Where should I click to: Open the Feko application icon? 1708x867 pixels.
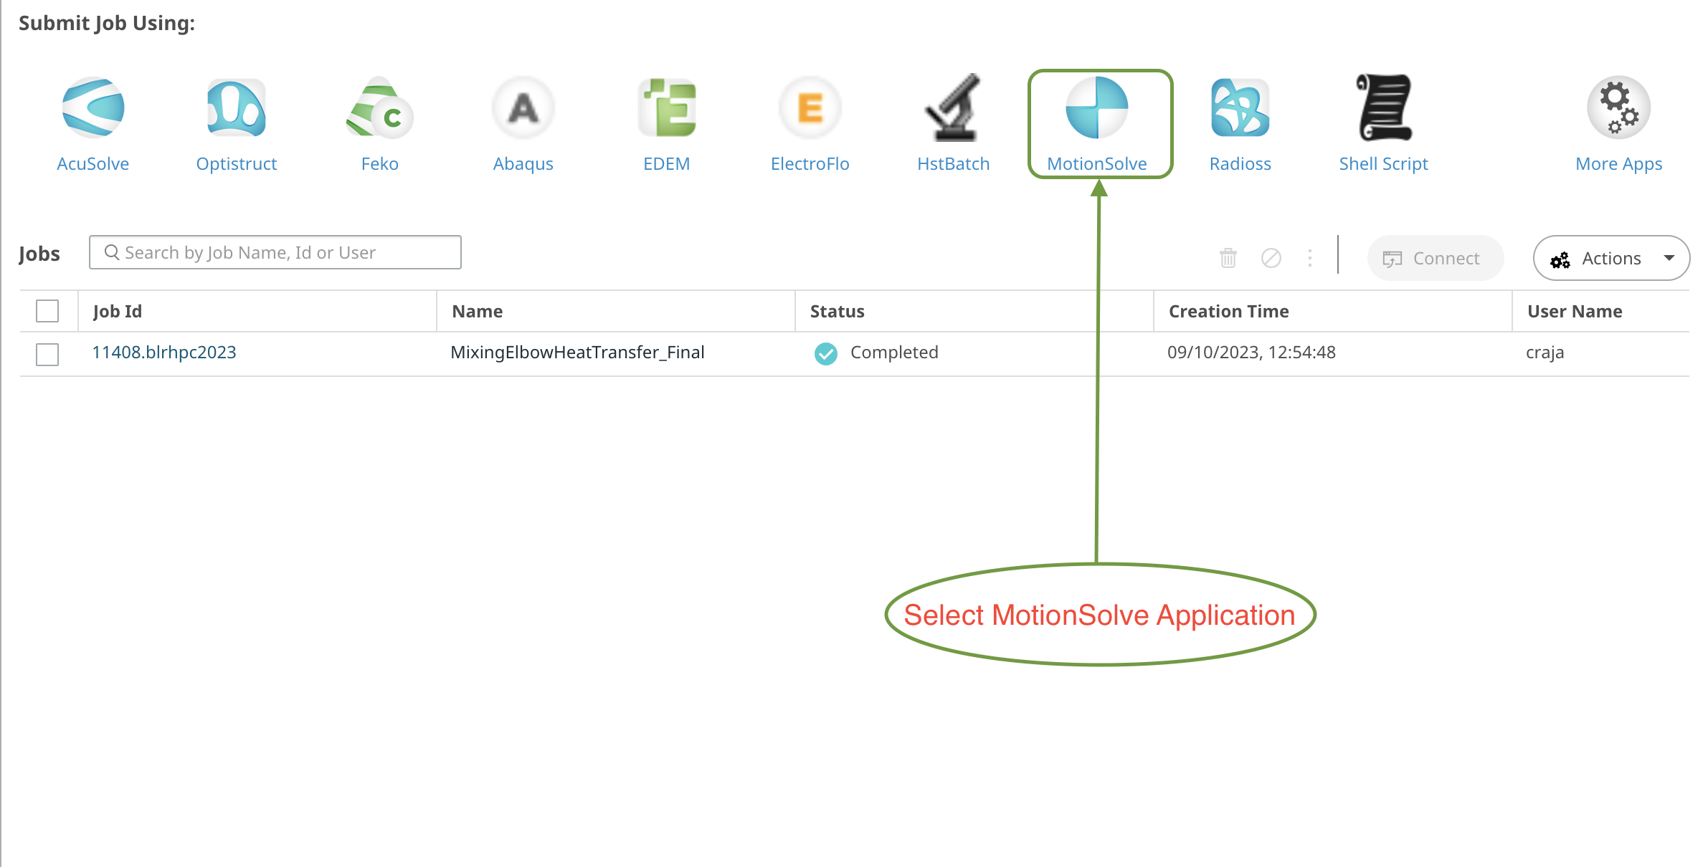[x=379, y=108]
